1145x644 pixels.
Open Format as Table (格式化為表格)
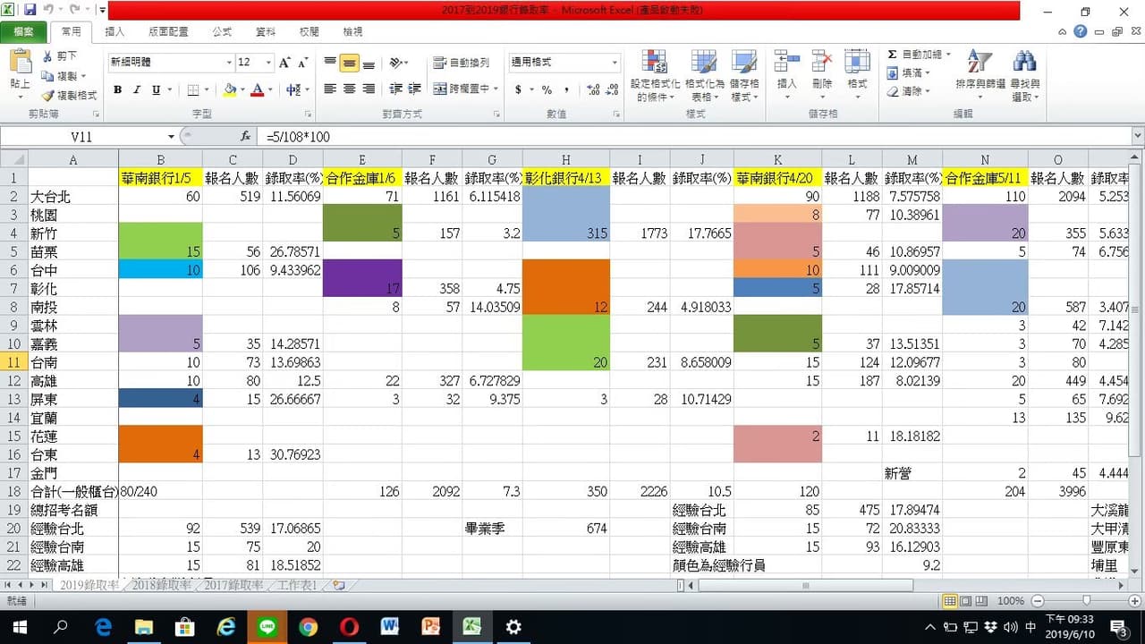pyautogui.click(x=703, y=76)
